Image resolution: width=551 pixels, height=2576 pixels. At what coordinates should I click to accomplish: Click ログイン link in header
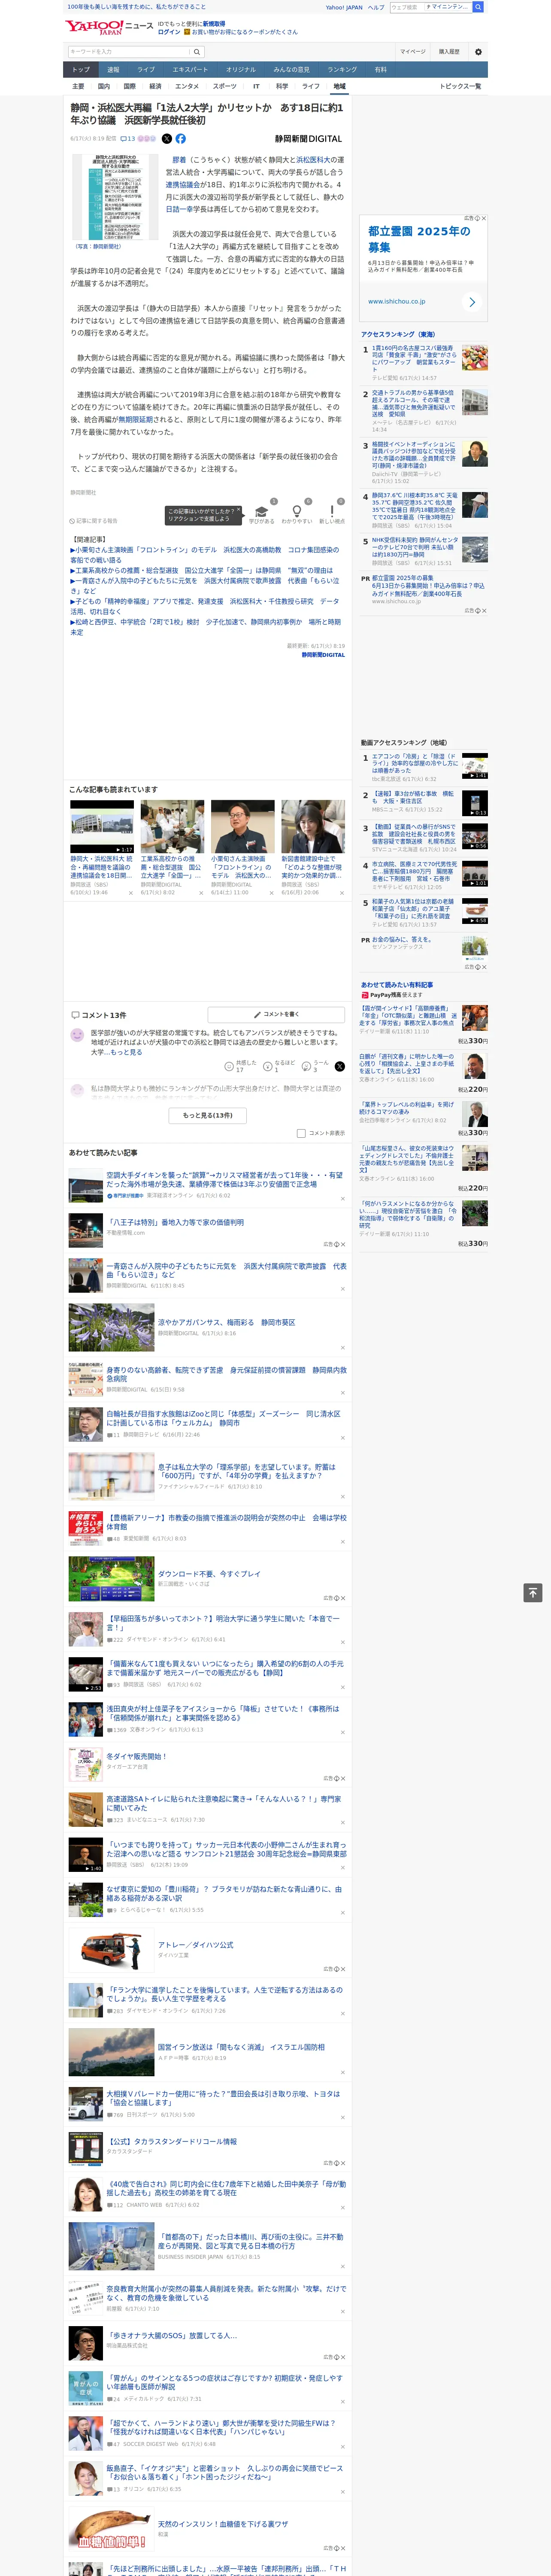point(169,32)
